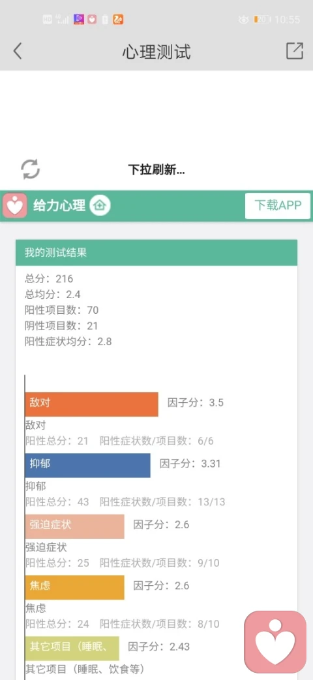Tap the 下拉刷新 text
Viewport: 313px width, 680px height.
[156, 169]
